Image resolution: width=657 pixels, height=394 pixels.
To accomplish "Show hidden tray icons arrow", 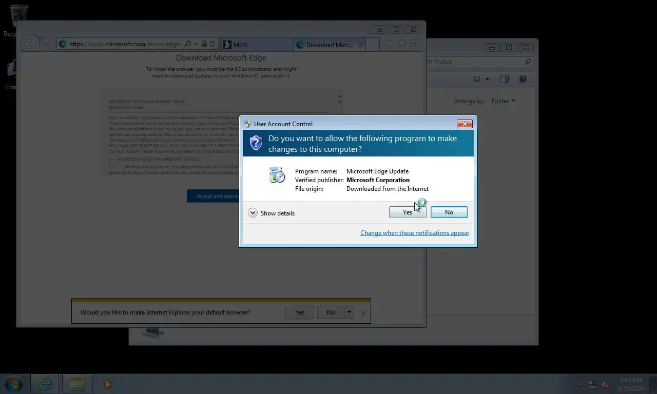I will coord(581,384).
